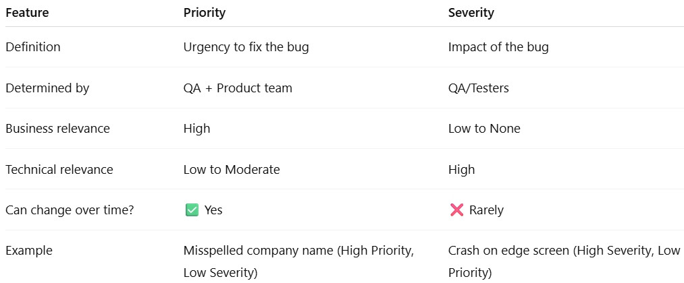Click the 'Rarely' text in Severity column
The image size is (684, 283).
(486, 210)
